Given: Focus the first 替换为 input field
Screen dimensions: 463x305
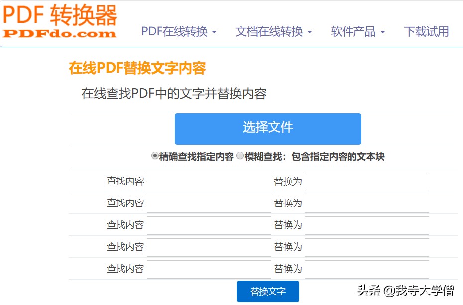Looking at the screenshot, I should (367, 182).
